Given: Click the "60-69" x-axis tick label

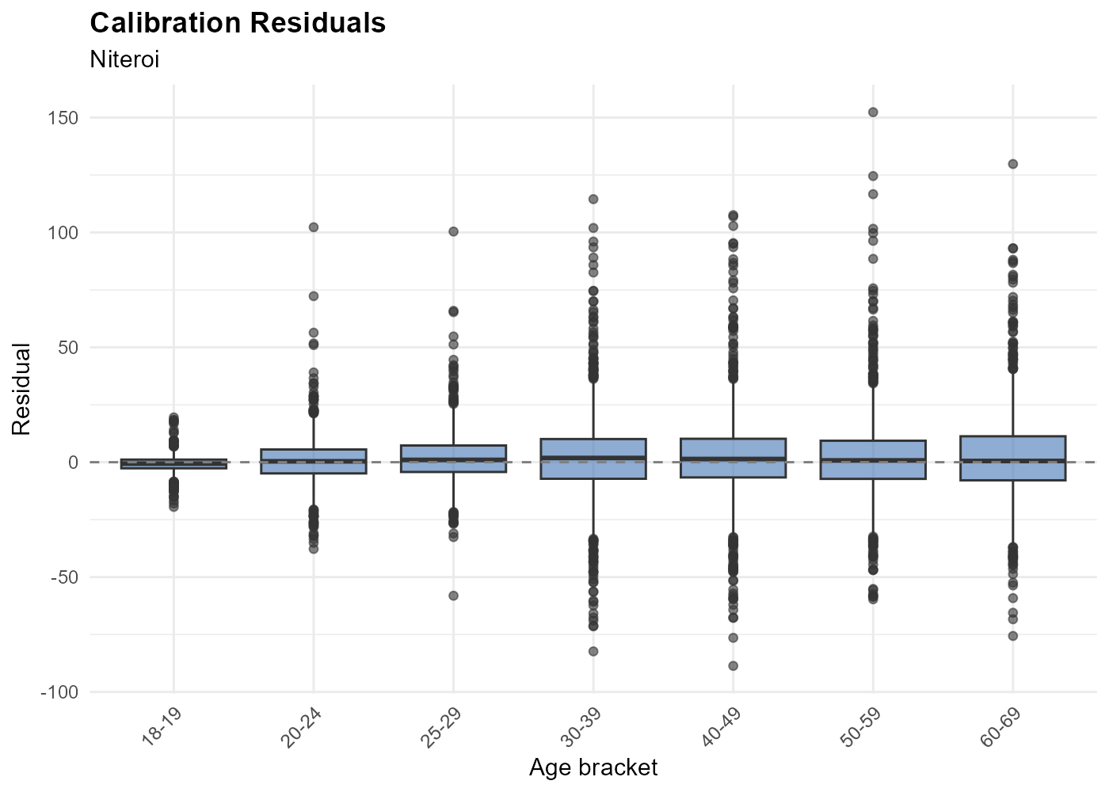Looking at the screenshot, I should point(1002,727).
